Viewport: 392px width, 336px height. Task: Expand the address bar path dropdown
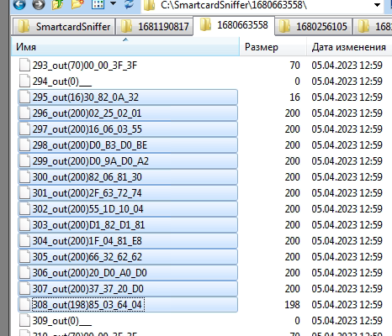pos(378,5)
